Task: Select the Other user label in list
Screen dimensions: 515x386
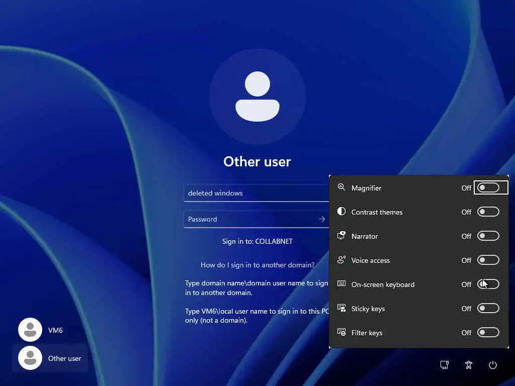Action: 64,358
